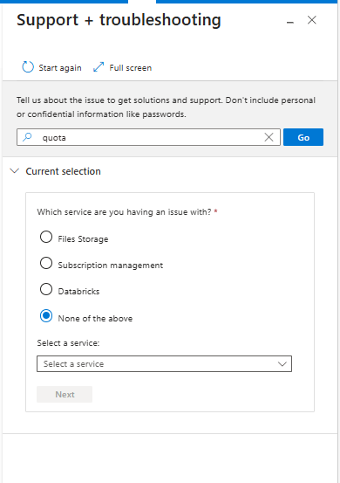Viewport: 340px width, 483px height.
Task: Open the Select a service dropdown
Action: click(164, 364)
